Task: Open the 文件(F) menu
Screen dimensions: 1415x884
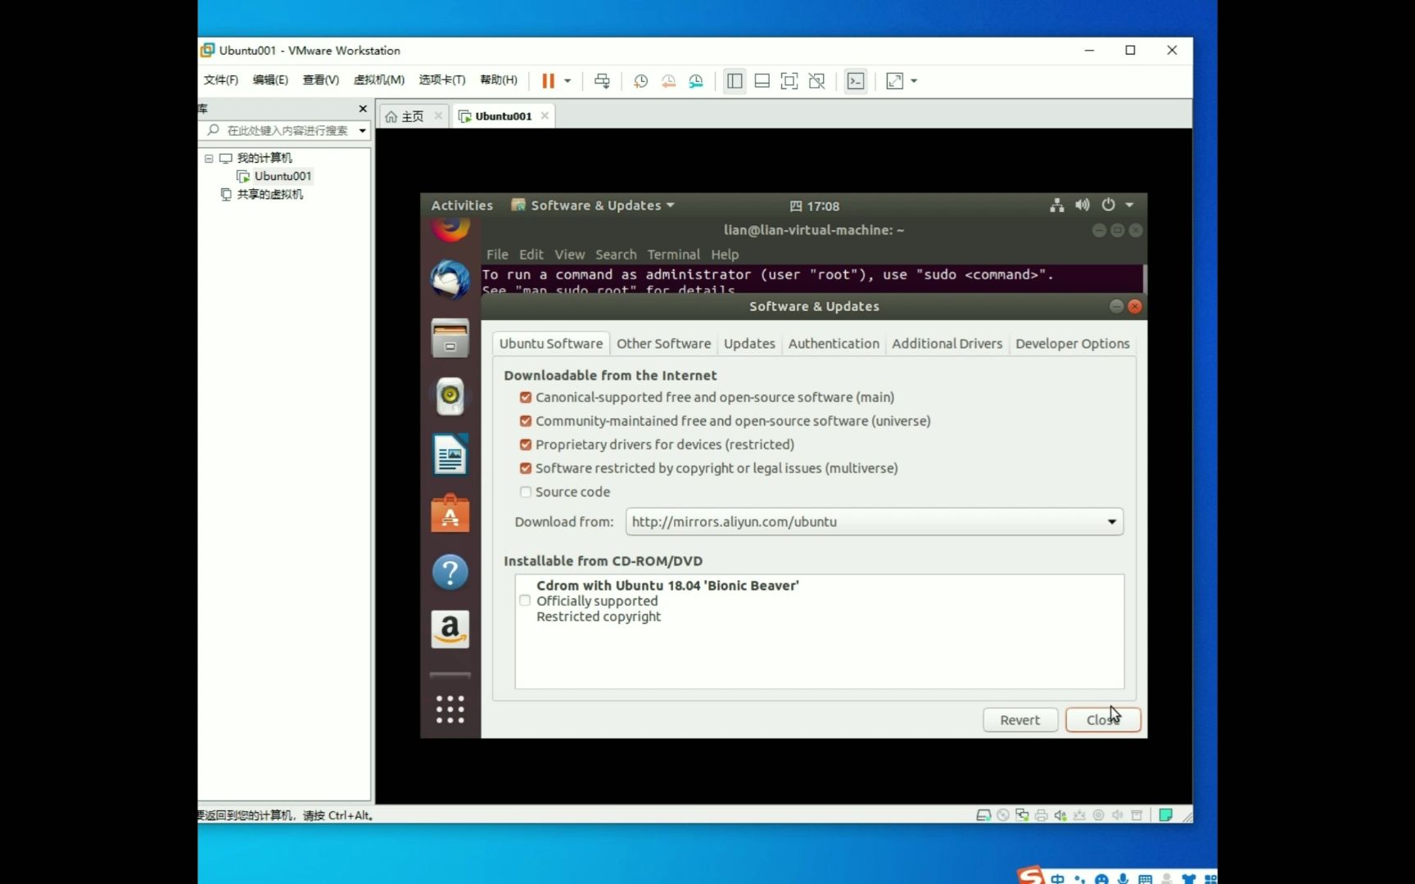Action: [221, 79]
